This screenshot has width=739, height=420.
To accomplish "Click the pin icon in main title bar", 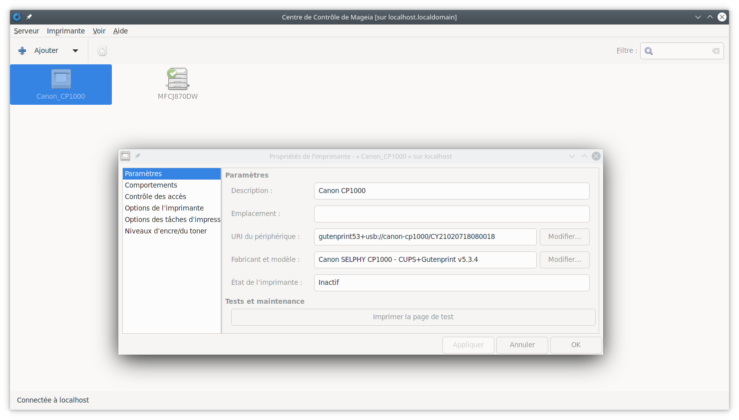I will 29,17.
